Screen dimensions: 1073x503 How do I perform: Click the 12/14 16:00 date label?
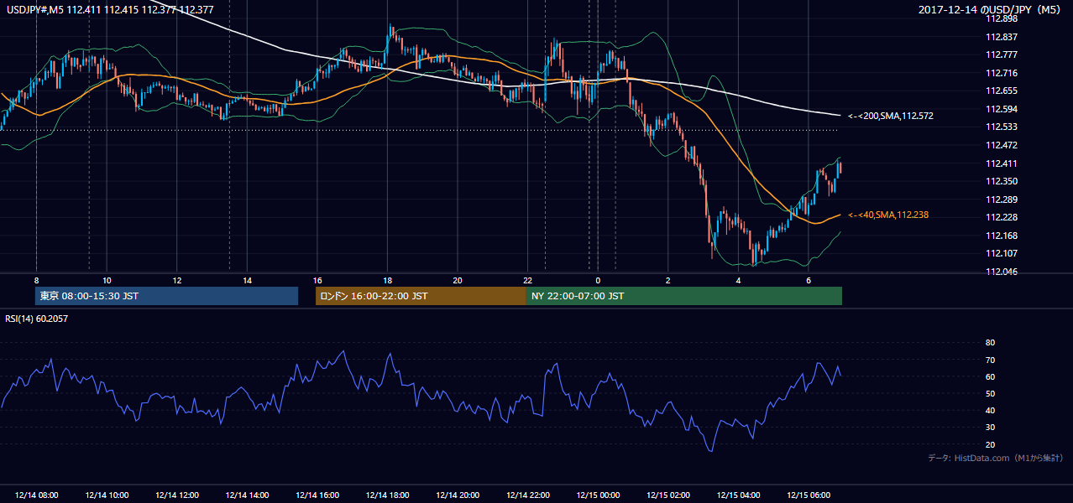(317, 495)
